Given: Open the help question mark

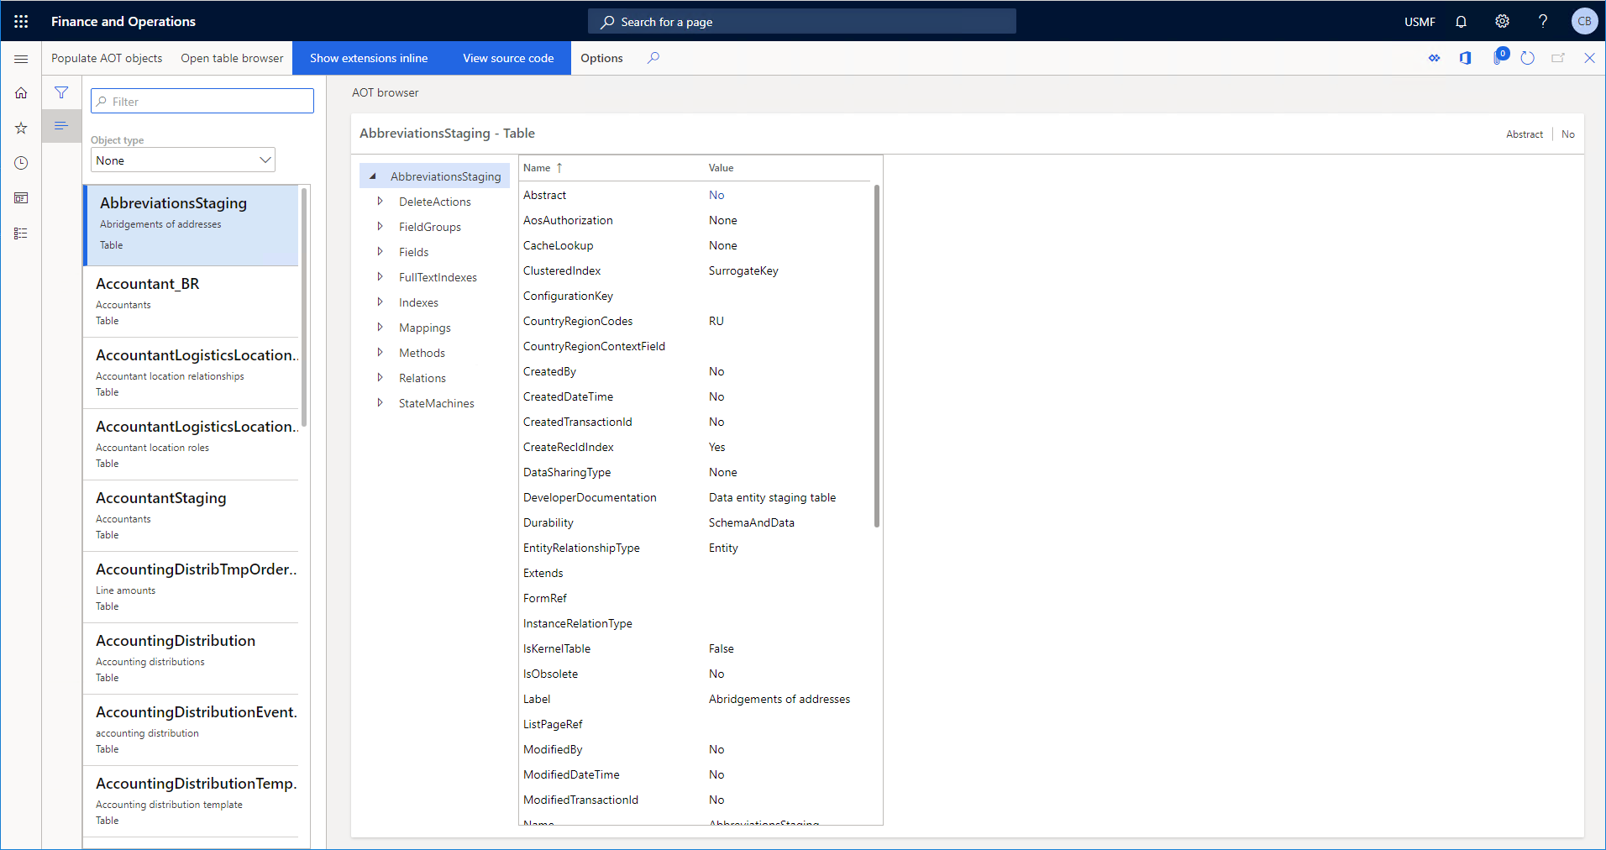Looking at the screenshot, I should 1543,22.
